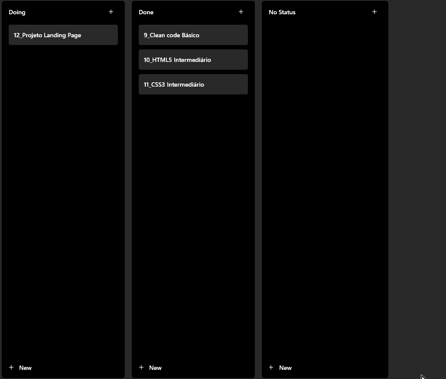The height and width of the screenshot is (379, 446).
Task: Add a card via Done column plus icon
Action: 241,12
